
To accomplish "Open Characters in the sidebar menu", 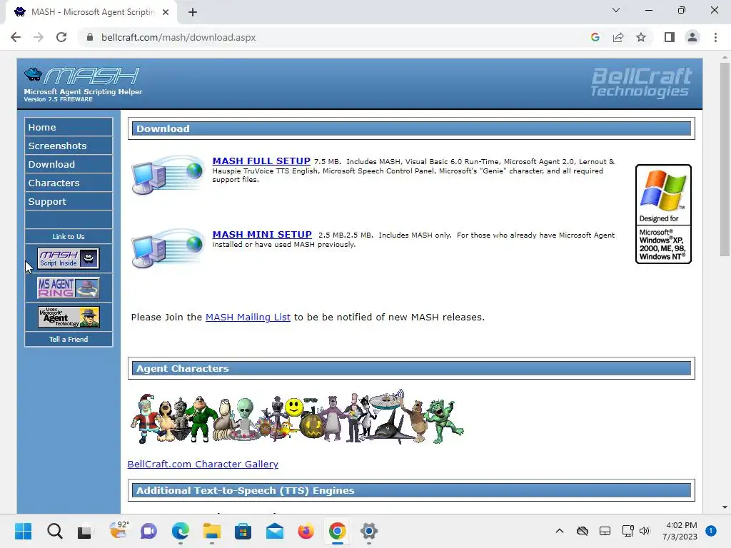I will click(69, 183).
